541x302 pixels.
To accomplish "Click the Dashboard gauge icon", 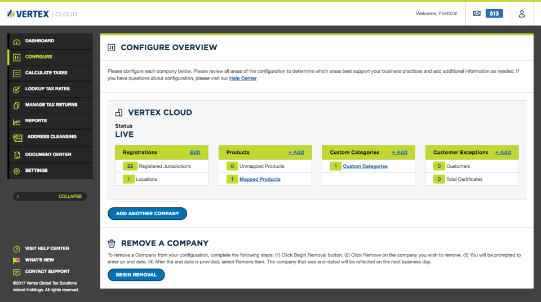I will (16, 41).
